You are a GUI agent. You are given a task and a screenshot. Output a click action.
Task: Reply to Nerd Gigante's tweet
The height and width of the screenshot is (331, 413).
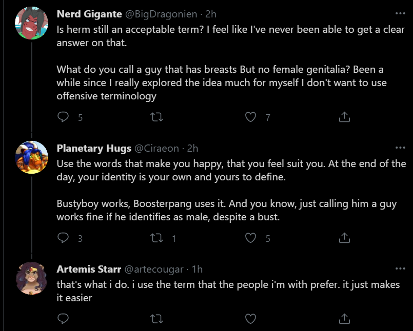[63, 117]
